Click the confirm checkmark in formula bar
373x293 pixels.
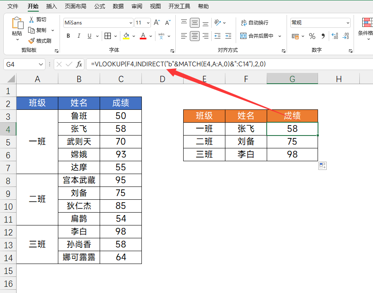[69, 64]
